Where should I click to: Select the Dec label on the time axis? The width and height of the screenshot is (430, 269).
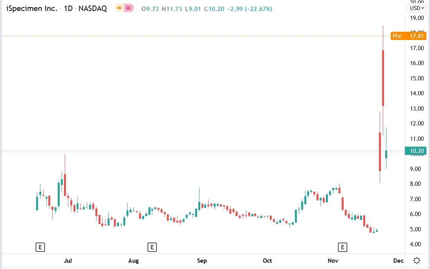pyautogui.click(x=398, y=260)
